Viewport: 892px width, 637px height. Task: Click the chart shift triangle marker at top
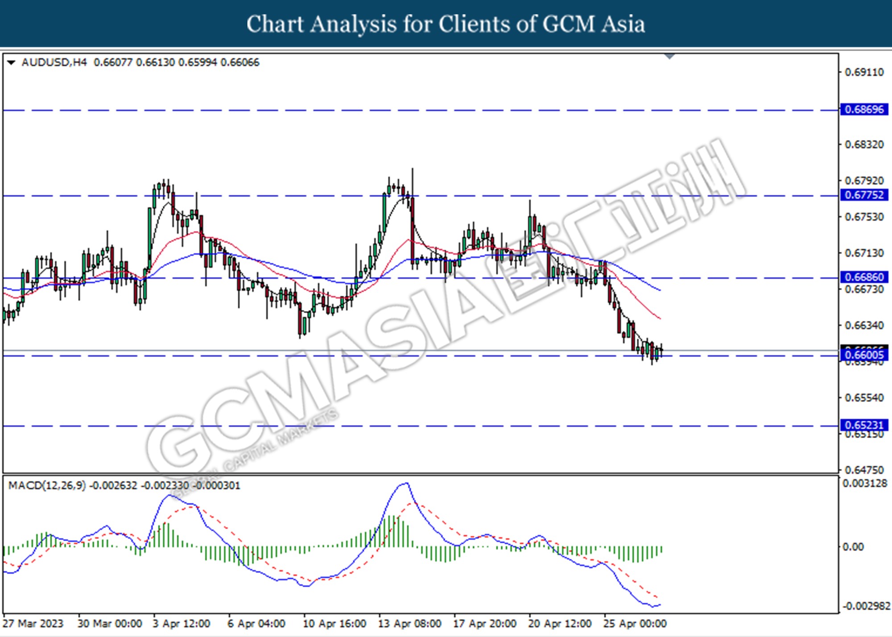[x=669, y=57]
